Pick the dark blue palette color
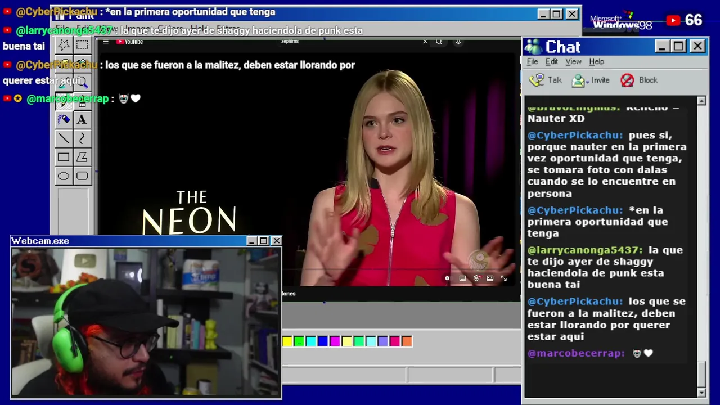Screen dimensions: 720x405 pyautogui.click(x=323, y=341)
